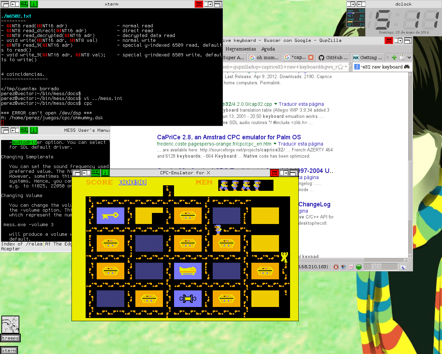The width and height of the screenshot is (442, 354).
Task: Open the closed tabs trash icon in QupZilla
Action: [402, 57]
